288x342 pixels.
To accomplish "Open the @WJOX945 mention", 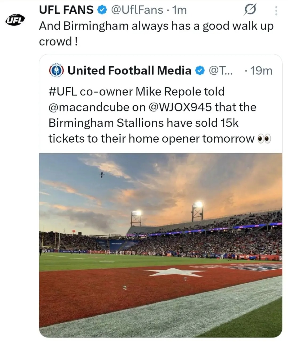I will [181, 107].
